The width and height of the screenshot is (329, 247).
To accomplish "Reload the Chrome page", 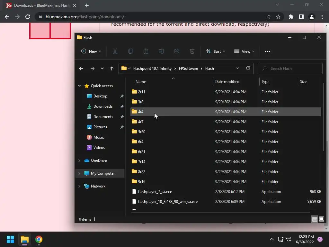I will click(x=28, y=17).
